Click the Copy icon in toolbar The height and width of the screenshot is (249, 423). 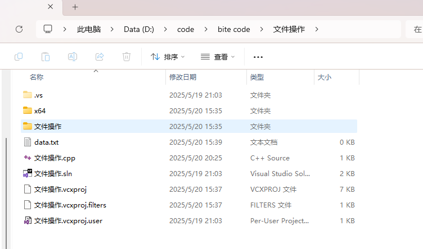point(19,57)
